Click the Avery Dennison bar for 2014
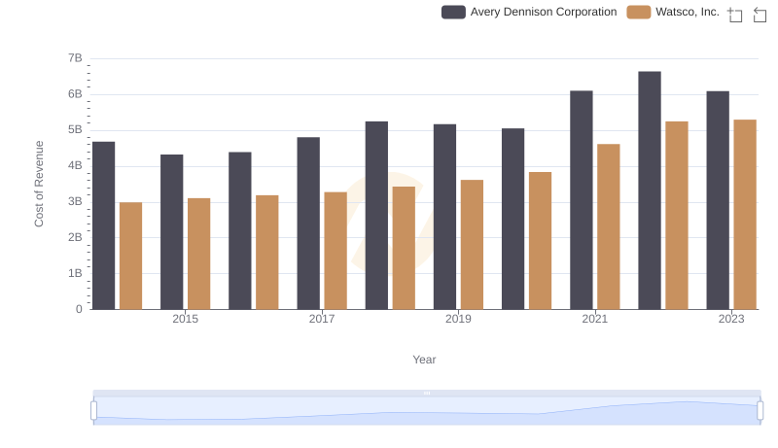The width and height of the screenshot is (778, 448). point(104,225)
